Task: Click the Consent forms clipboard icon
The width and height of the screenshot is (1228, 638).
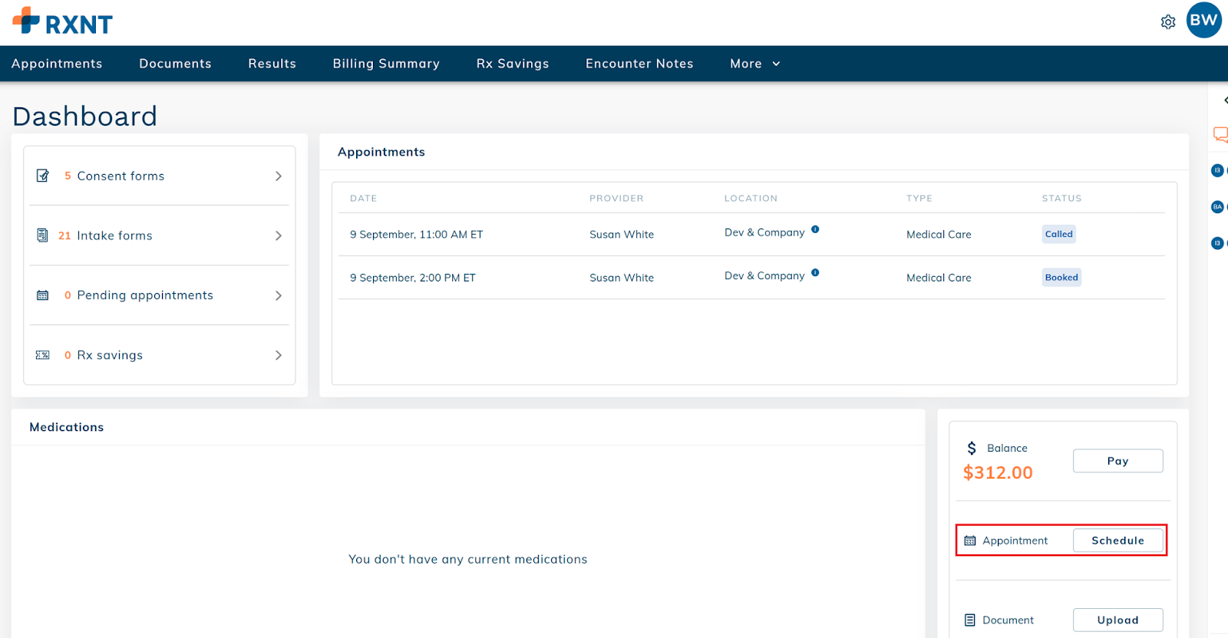Action: click(x=43, y=176)
